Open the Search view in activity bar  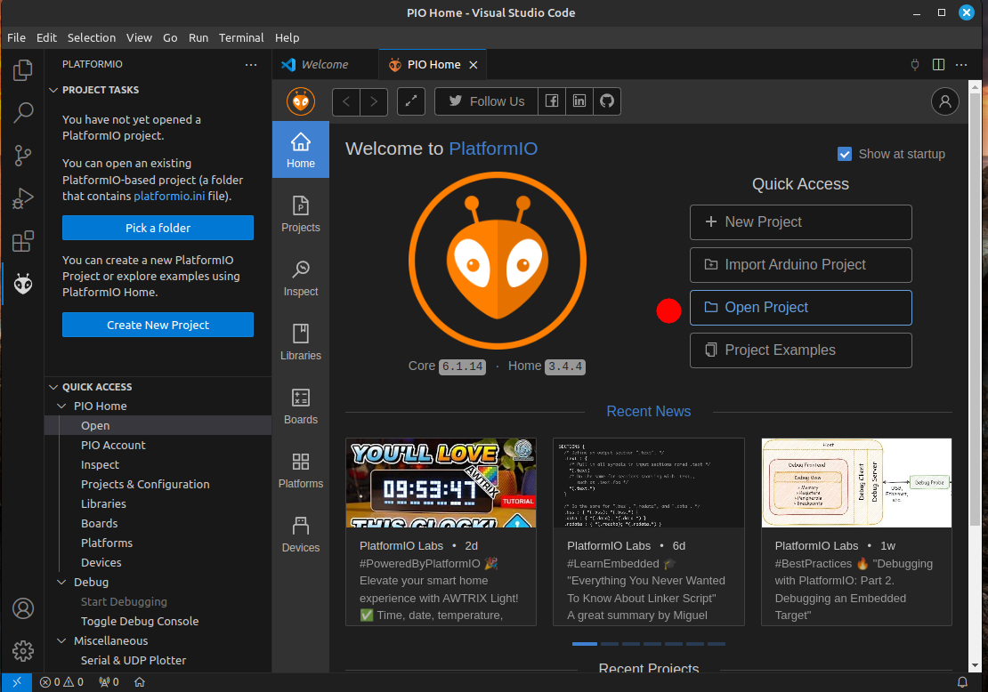(x=22, y=113)
